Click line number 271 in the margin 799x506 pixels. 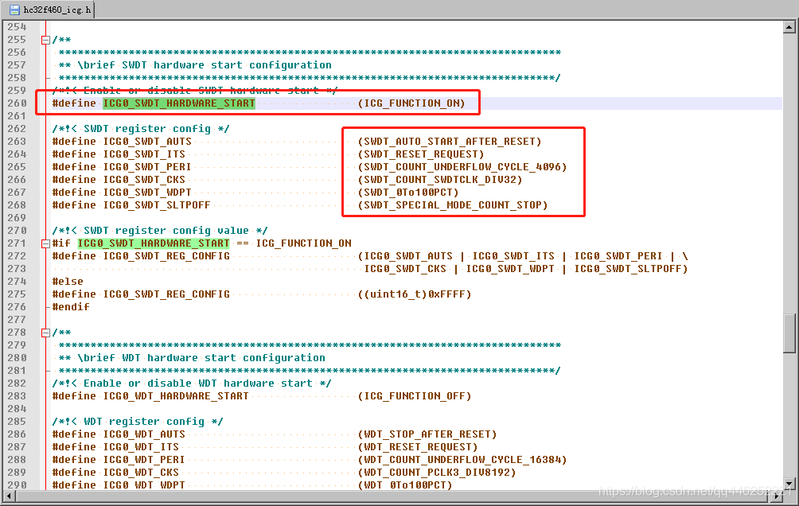17,243
